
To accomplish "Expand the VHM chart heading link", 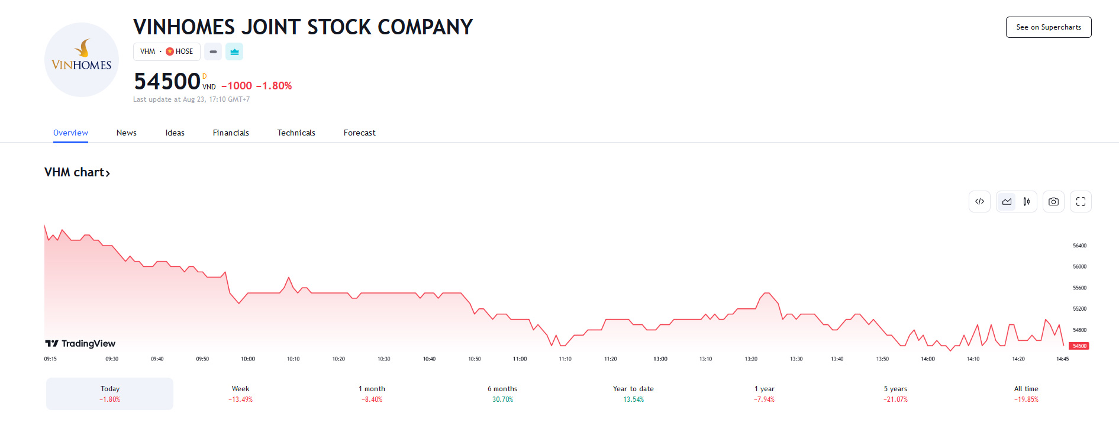I will pyautogui.click(x=77, y=172).
